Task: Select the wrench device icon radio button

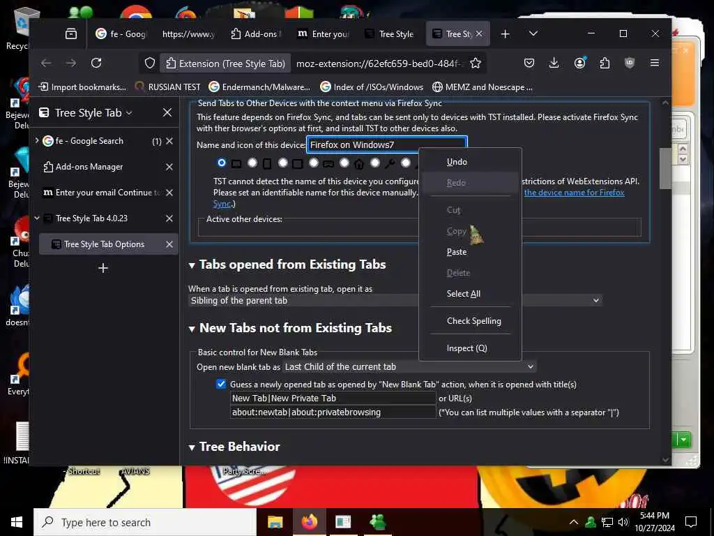Action: [x=375, y=163]
